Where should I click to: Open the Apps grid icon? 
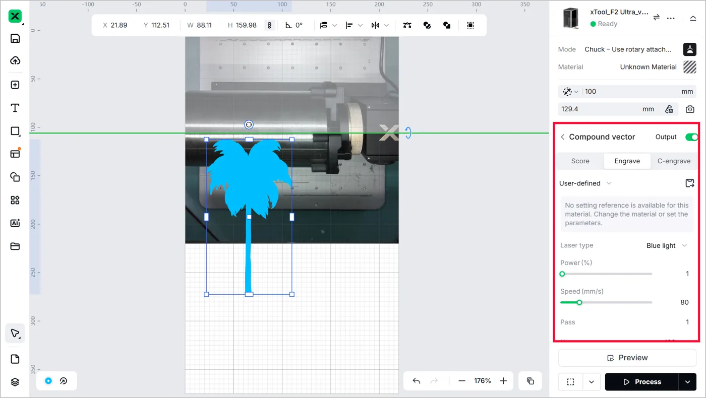click(x=15, y=200)
